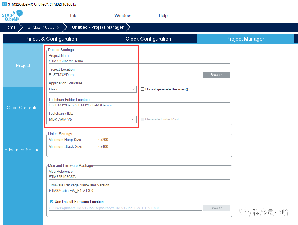Switch to Clock Configuration tab
The height and width of the screenshot is (225, 298).
point(148,39)
